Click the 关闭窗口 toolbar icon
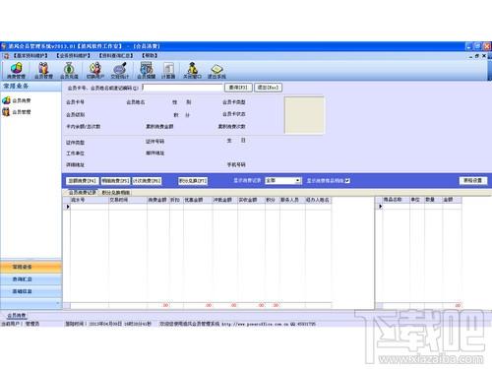Image resolution: width=492 pixels, height=369 pixels. point(192,71)
